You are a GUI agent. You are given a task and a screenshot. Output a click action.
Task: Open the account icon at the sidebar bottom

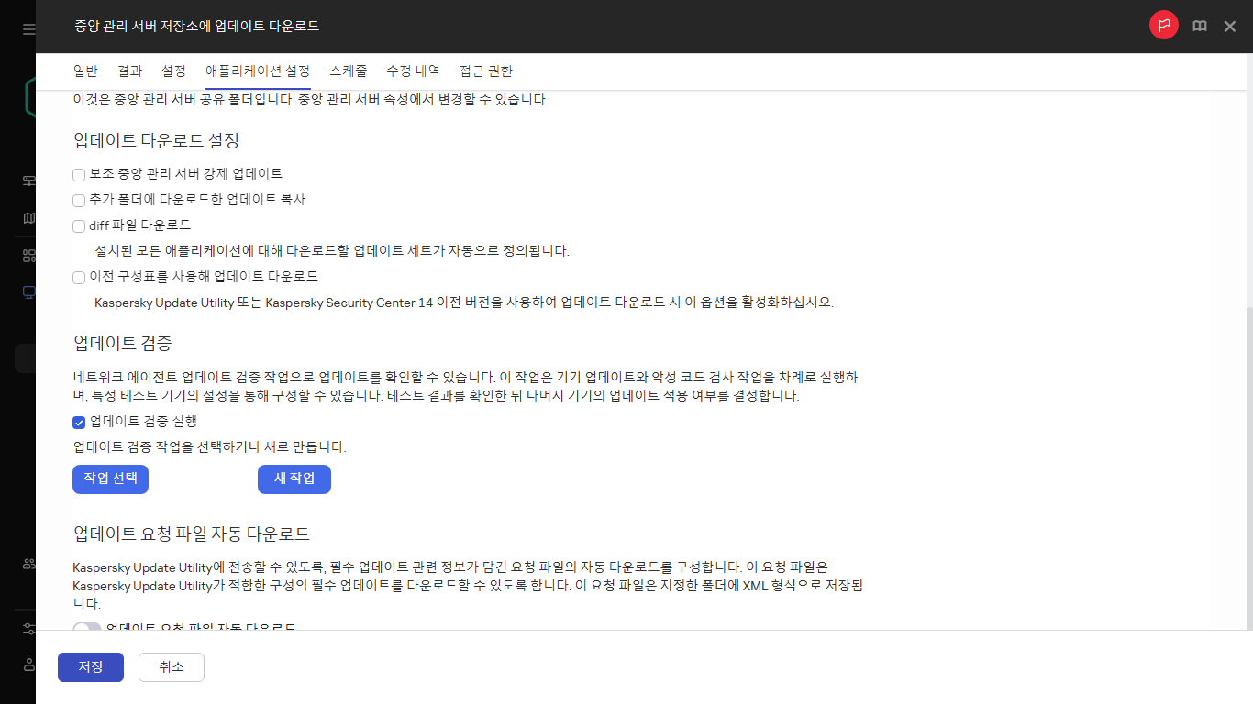(28, 665)
